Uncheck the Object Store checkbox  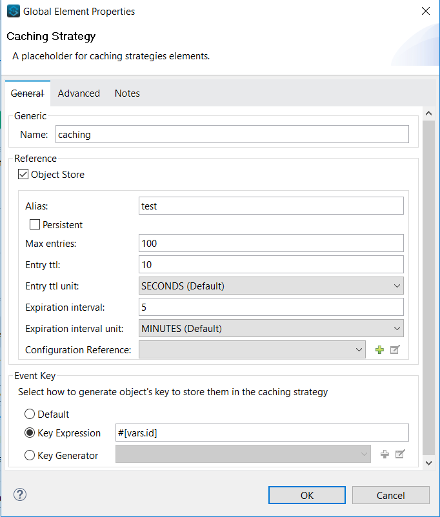click(23, 175)
